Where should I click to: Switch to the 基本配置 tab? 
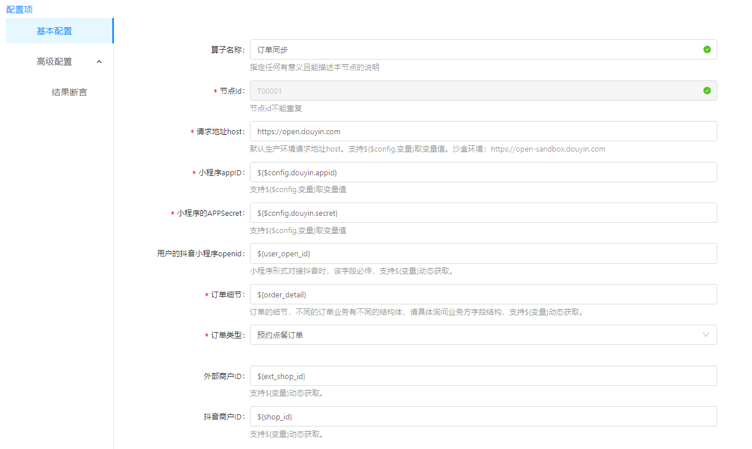(55, 31)
